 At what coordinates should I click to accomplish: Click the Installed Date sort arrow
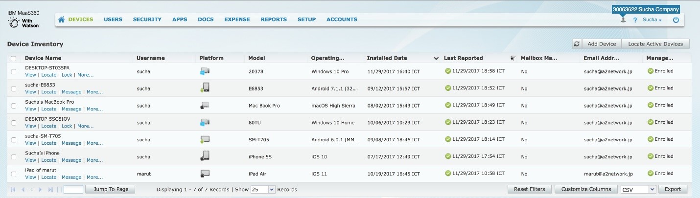(436, 58)
